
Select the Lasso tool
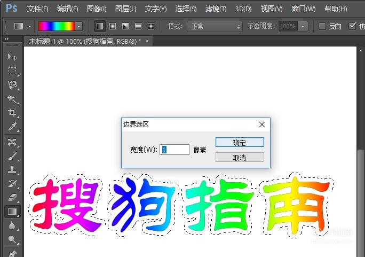click(x=12, y=85)
